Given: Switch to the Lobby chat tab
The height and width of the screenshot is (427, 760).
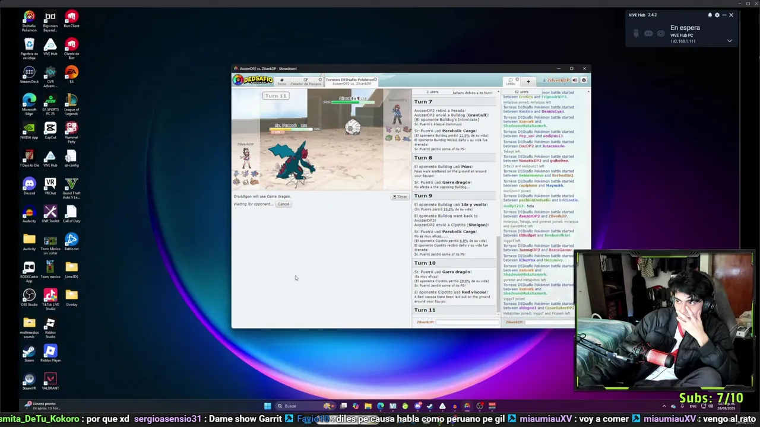Looking at the screenshot, I should coord(511,81).
